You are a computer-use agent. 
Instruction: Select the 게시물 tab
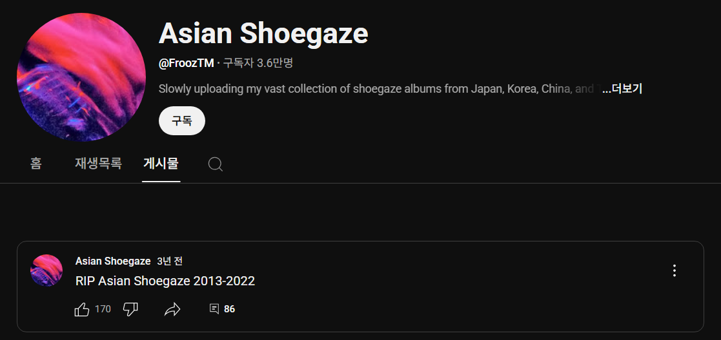161,164
